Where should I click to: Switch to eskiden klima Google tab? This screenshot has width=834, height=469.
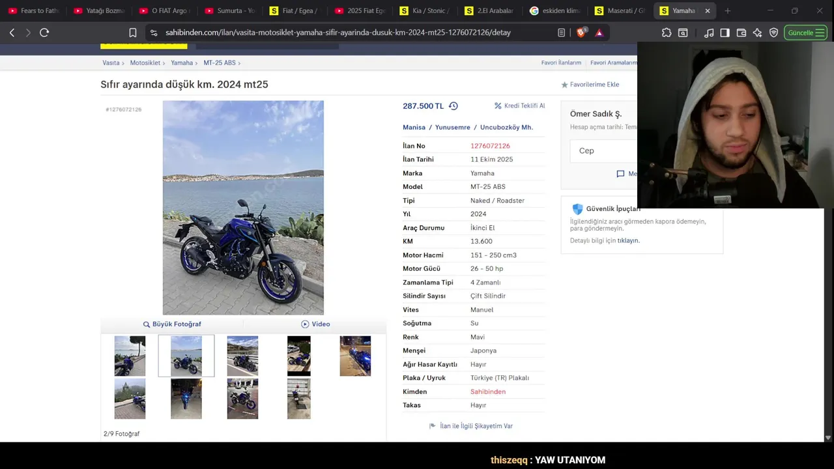pyautogui.click(x=555, y=10)
